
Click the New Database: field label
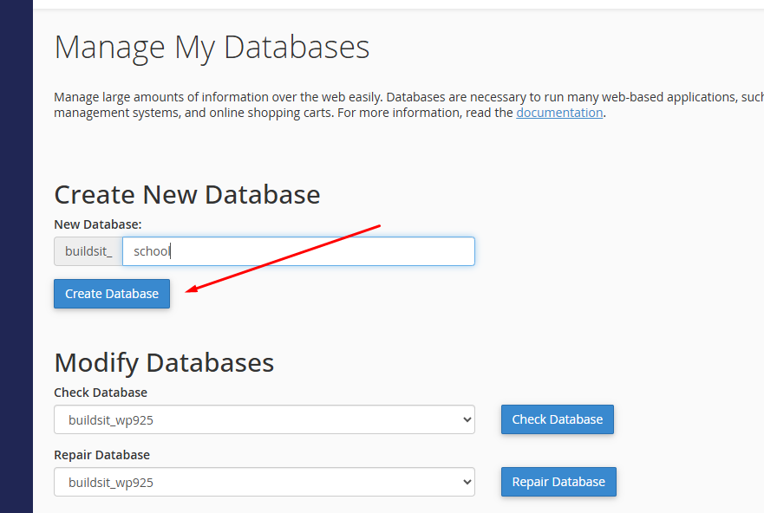(97, 224)
